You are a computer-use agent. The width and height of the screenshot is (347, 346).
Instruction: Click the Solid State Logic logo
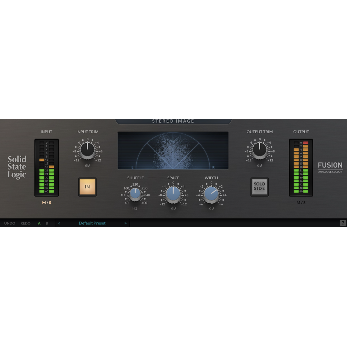pyautogui.click(x=17, y=167)
